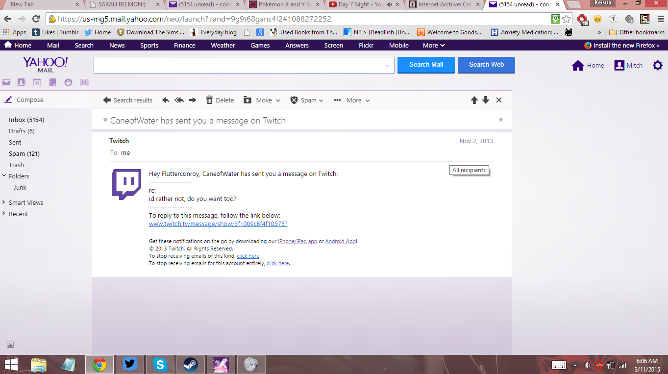This screenshot has height=374, width=668.
Task: Expand the Move dropdown
Action: coord(278,100)
